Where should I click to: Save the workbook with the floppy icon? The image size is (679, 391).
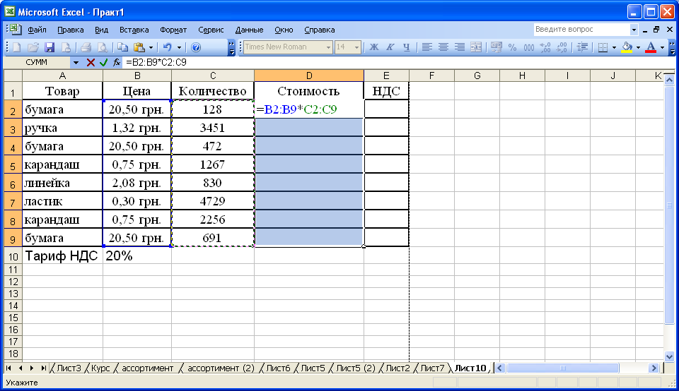coord(50,47)
